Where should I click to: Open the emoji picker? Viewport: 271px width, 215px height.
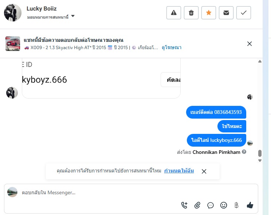(224, 205)
